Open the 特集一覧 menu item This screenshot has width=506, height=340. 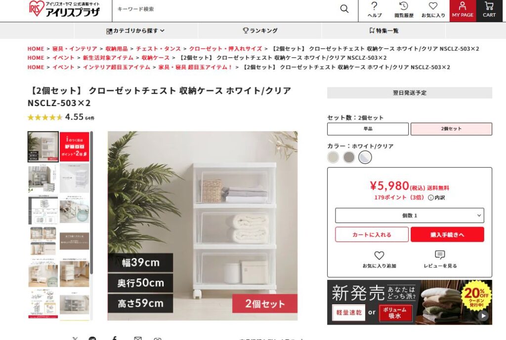383,31
